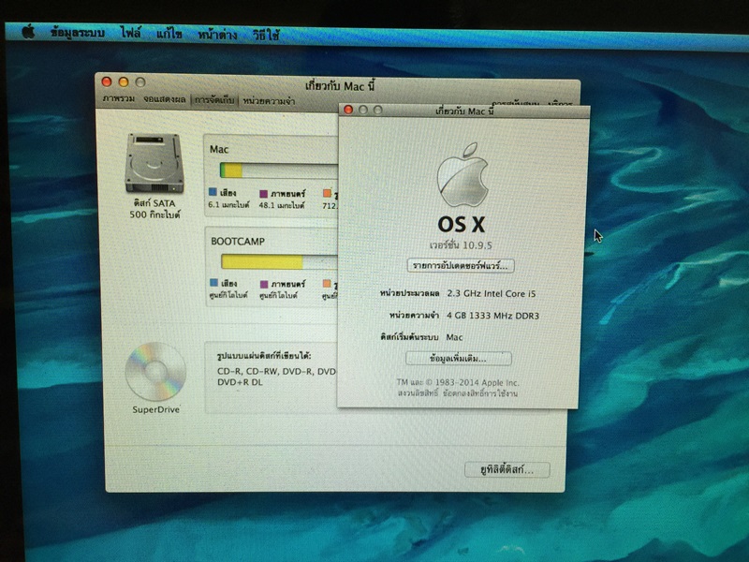Screen dimensions: 749x562
Task: Click the Mac volume usage bar
Action: pos(279,170)
